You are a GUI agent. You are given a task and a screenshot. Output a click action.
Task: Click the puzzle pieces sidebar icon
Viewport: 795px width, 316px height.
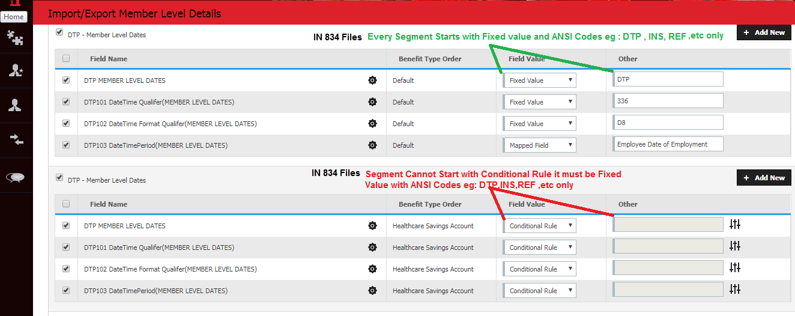(x=15, y=38)
